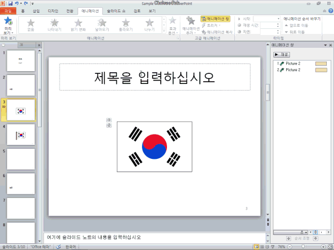Viewport: 334px width, 250px height.
Task: Close the slide thumbnail pane
Action: (x=39, y=45)
